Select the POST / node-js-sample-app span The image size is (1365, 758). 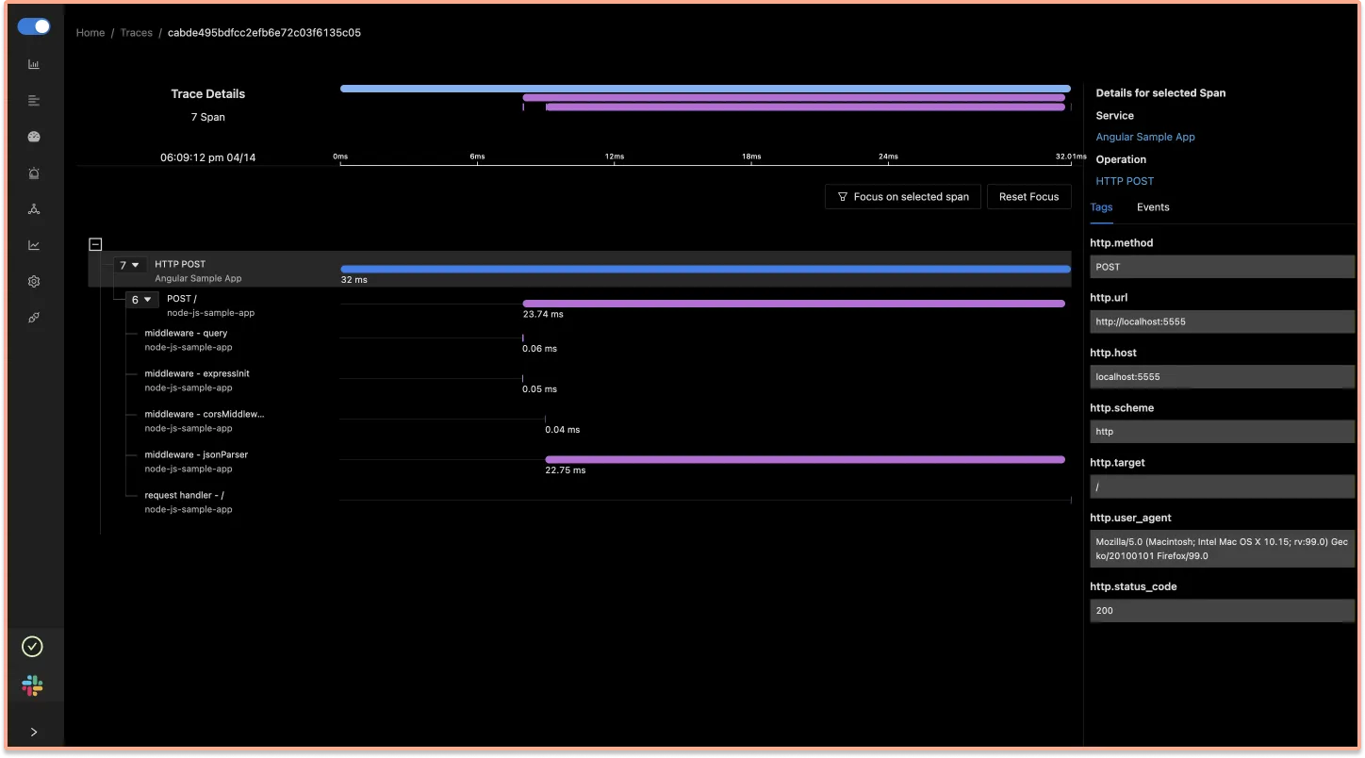coord(210,305)
